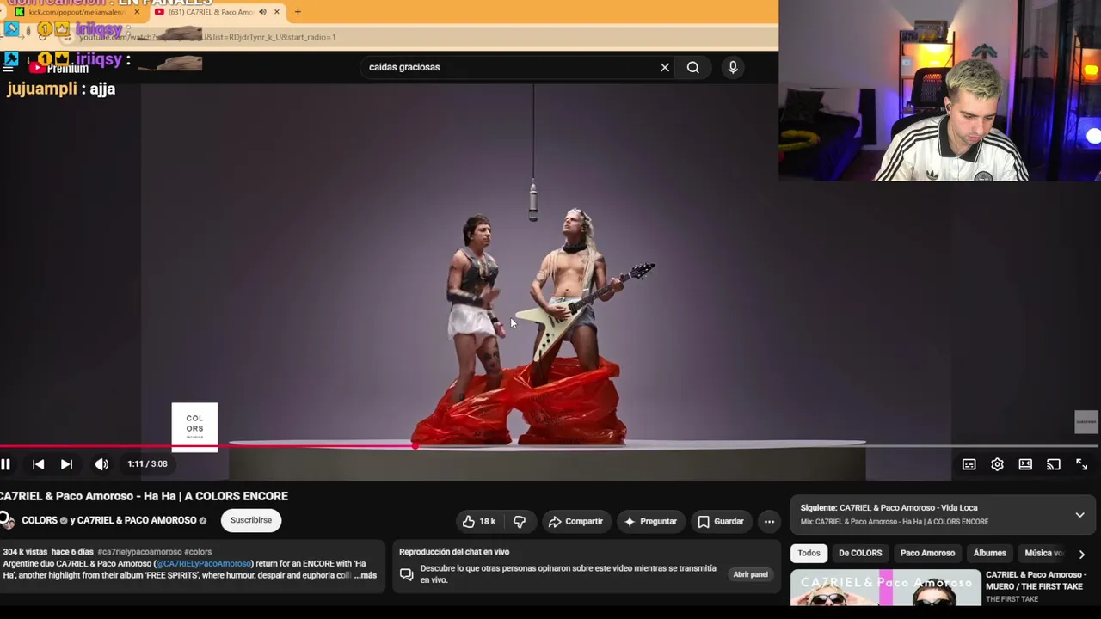Open 'MUERO / THE FIRST TAKE' video title

(1035, 580)
